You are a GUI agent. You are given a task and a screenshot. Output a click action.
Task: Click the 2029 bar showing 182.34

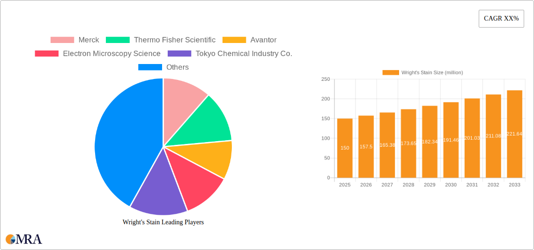(430, 142)
